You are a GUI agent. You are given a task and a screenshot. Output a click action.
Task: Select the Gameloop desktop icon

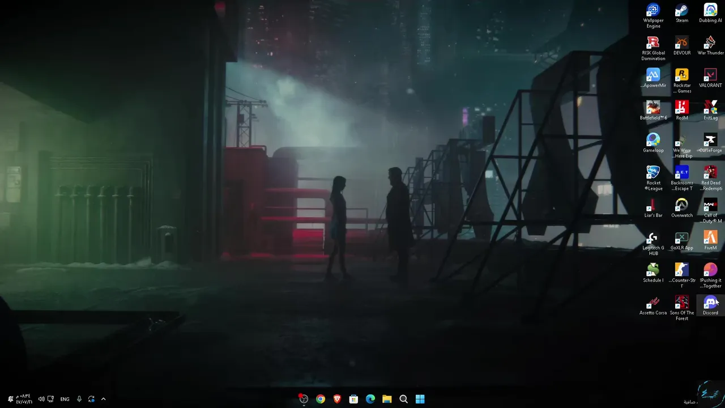pyautogui.click(x=653, y=143)
